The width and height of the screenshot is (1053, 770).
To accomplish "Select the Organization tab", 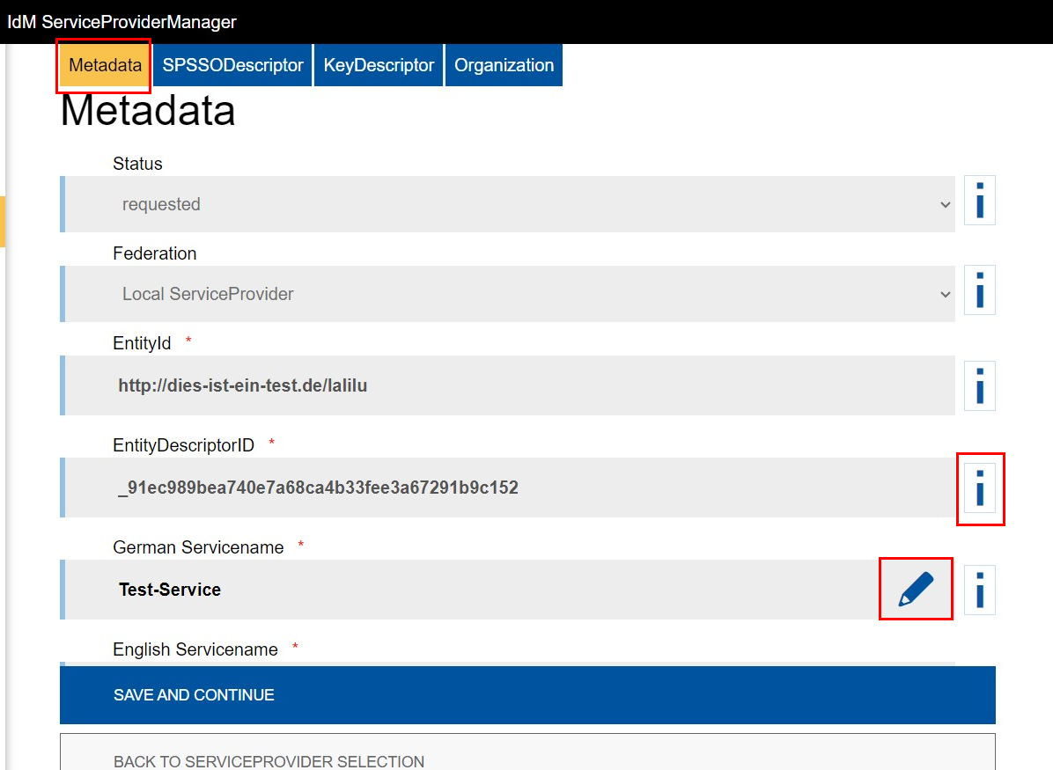I will pos(503,64).
